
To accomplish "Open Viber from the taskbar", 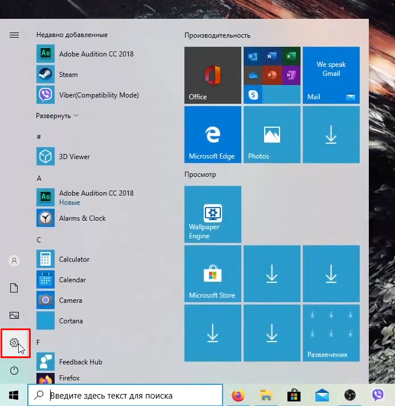I will [378, 395].
